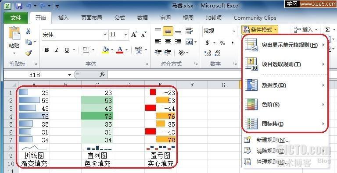This screenshot has height=173, width=337.
Task: Click the AutoSum sigma icon
Action: coord(327,30)
